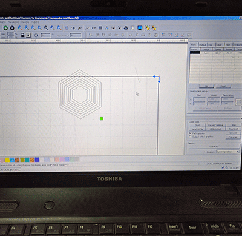Click the UFileOutput button
242x236 pixels.
[215, 129]
